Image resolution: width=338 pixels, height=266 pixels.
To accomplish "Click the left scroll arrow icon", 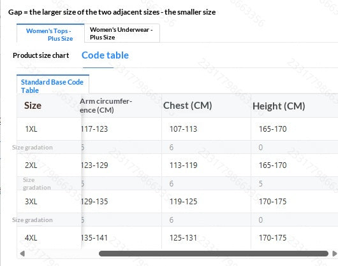I will (22, 253).
